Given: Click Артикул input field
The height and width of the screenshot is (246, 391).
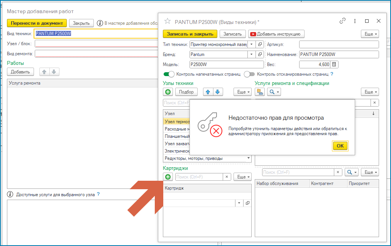Looking at the screenshot, I should (339, 44).
